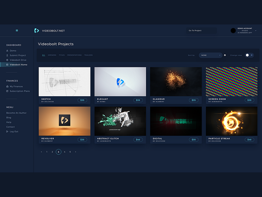This screenshot has height=197, width=262.
Task: Go to page 2
Action: pos(52,152)
